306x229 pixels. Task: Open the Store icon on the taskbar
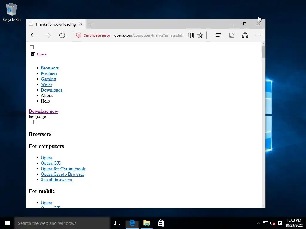pyautogui.click(x=161, y=223)
